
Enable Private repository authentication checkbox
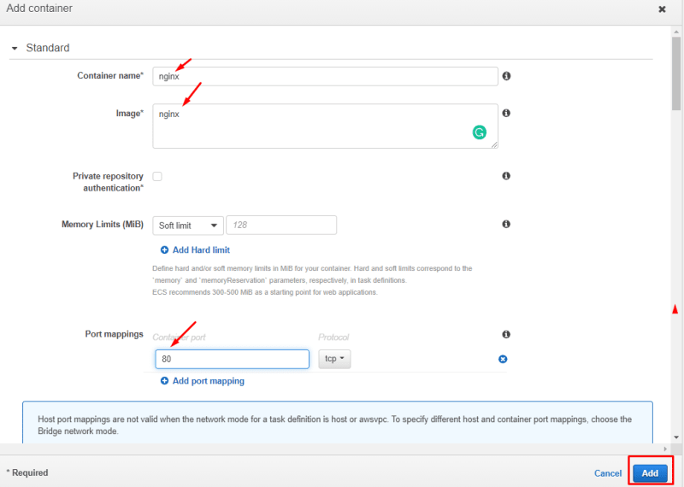click(157, 176)
